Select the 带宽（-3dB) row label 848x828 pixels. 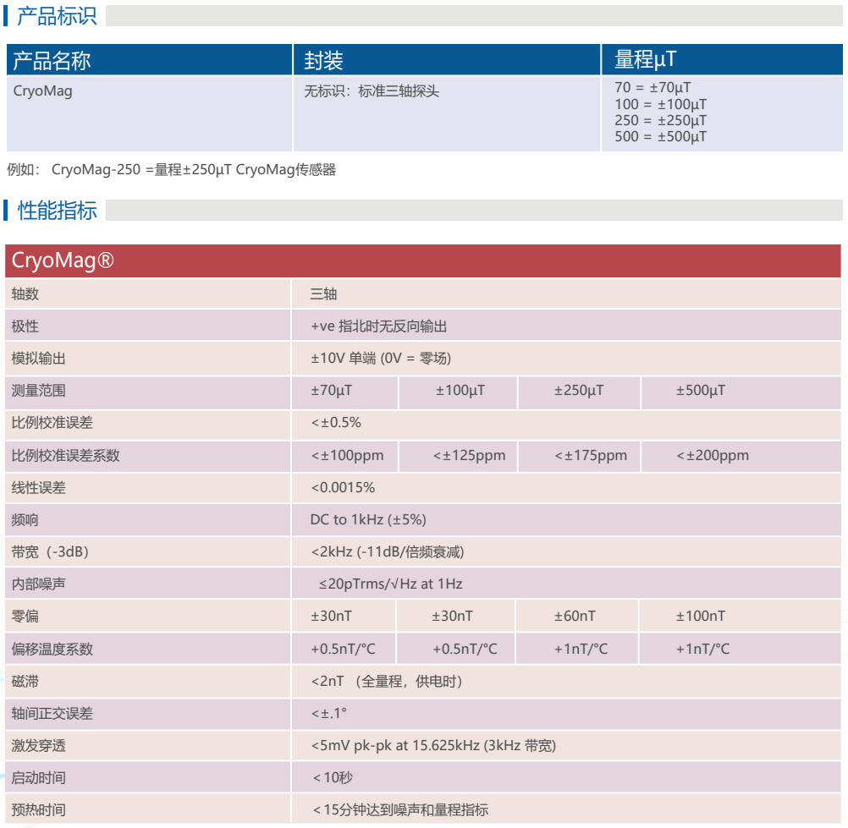tap(50, 551)
